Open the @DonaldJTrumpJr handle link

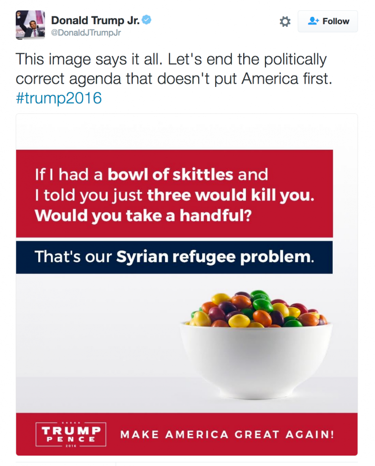[86, 33]
